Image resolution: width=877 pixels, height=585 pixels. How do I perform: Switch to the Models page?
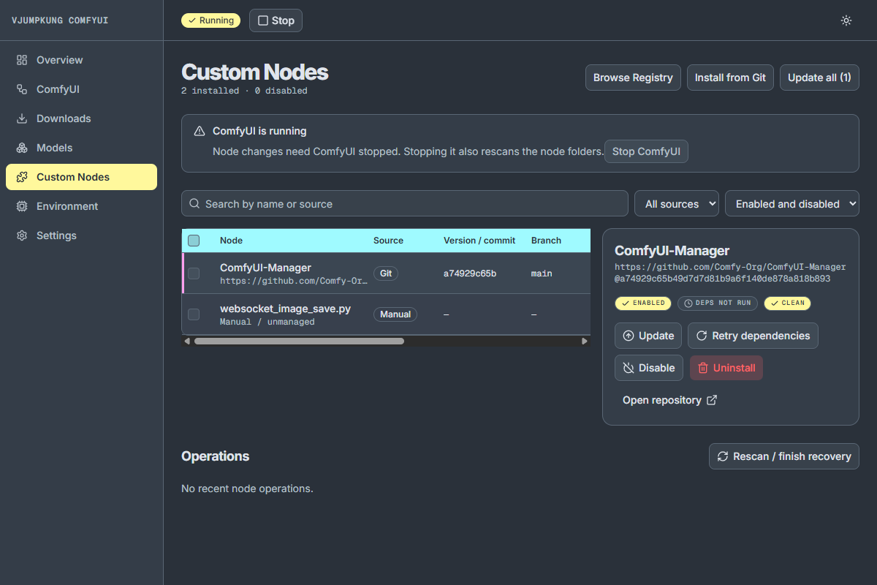tap(81, 148)
